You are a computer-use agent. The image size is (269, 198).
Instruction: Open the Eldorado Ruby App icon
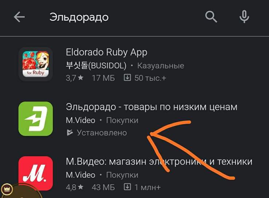pos(36,64)
